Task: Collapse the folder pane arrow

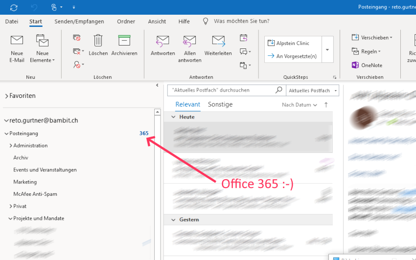Action: point(157,85)
